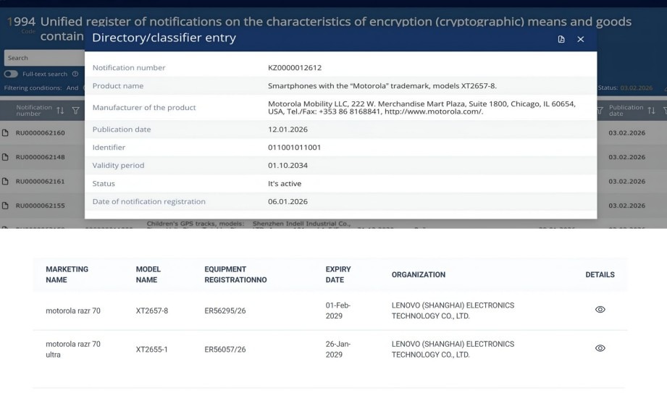This screenshot has width=667, height=393.
Task: View details for motorola razr 70 ultra
Action: [x=600, y=349]
